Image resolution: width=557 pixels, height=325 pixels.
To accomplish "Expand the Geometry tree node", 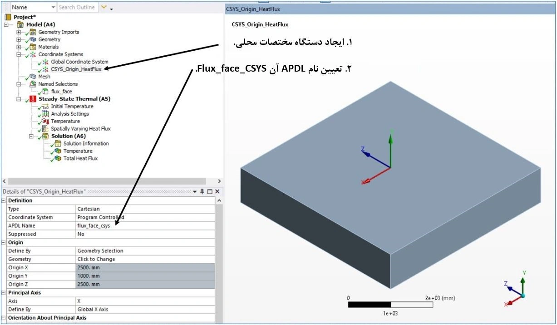I will point(19,39).
